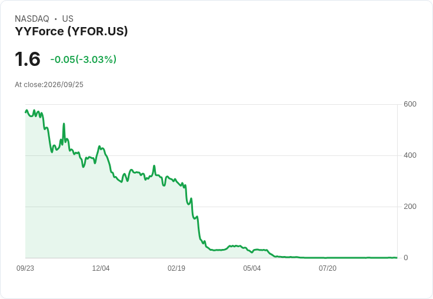Image resolution: width=433 pixels, height=299 pixels.
Task: Click the 09/23 date axis label
Action: click(x=25, y=268)
